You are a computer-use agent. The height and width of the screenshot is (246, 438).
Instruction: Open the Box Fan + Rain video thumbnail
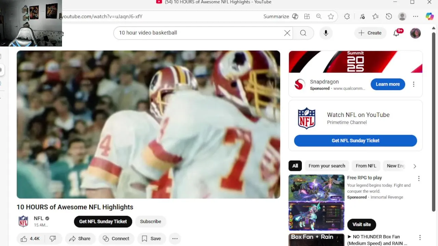coord(317,240)
